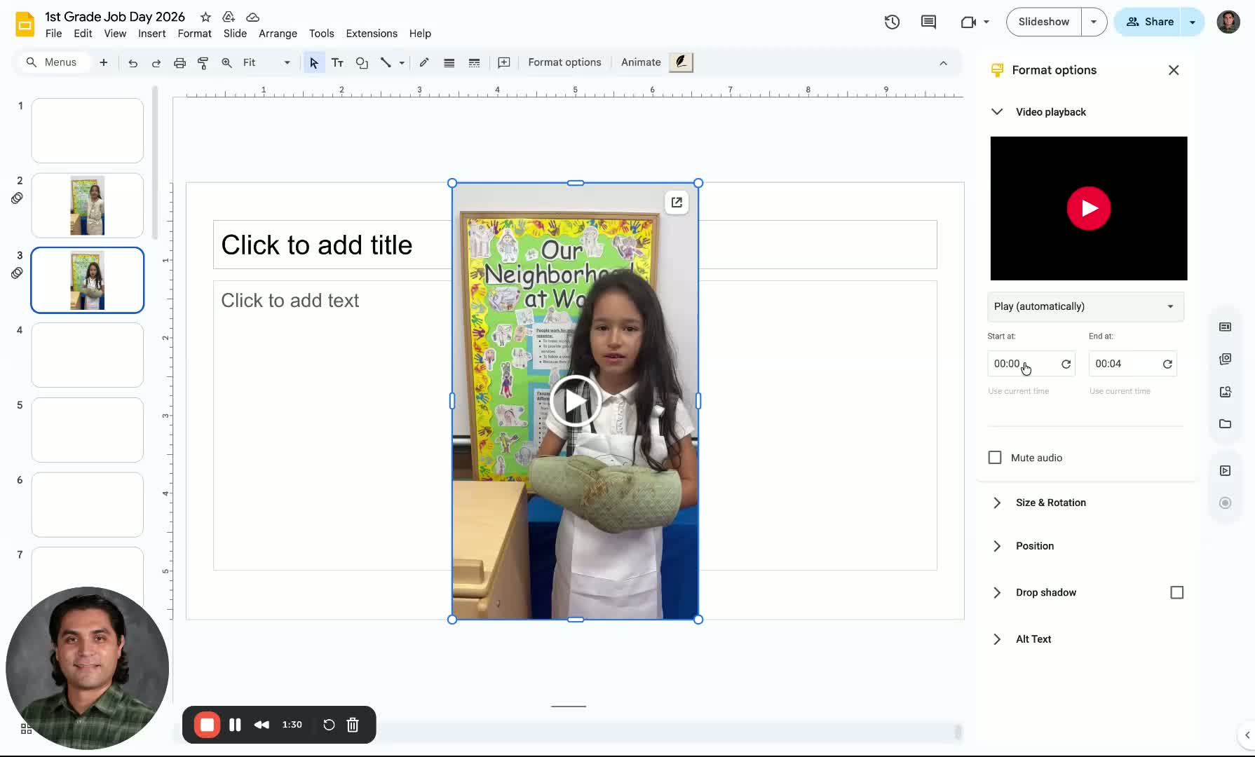Print the presentation
Viewport: 1255px width, 757px height.
[179, 62]
